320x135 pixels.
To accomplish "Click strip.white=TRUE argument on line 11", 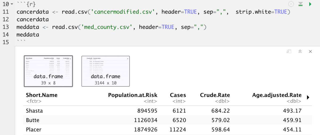I will click(261, 12).
